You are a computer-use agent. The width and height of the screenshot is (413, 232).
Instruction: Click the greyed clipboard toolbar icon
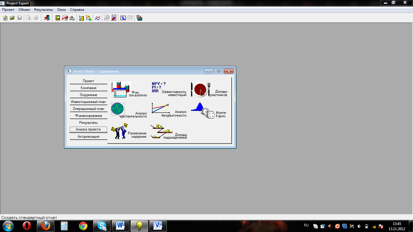[130, 18]
